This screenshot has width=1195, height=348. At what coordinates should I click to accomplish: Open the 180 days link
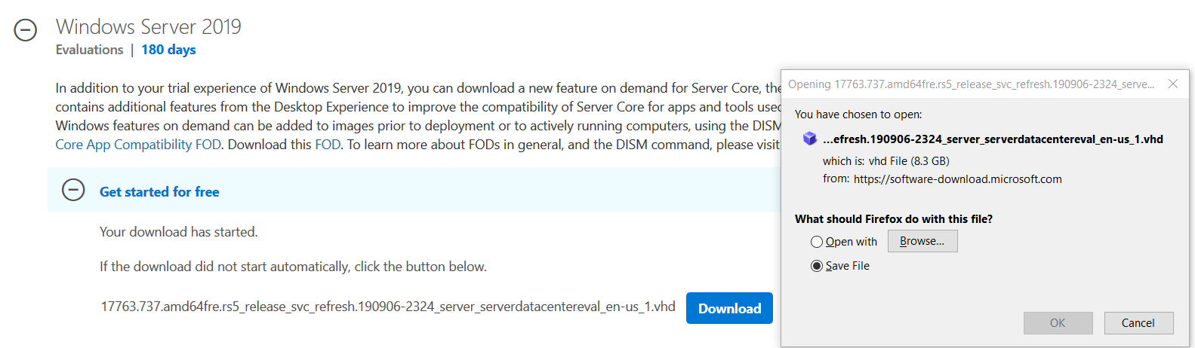coord(168,50)
